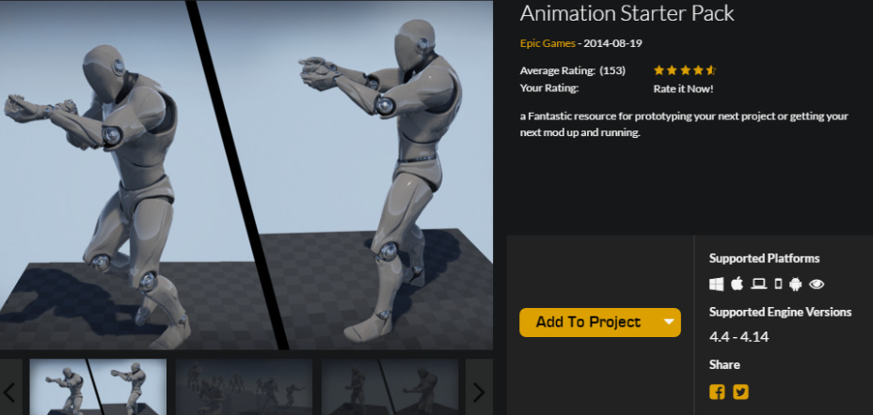Screen dimensions: 873x415
Task: Select the first highlighted screenshot thumbnail
Action: pyautogui.click(x=98, y=387)
